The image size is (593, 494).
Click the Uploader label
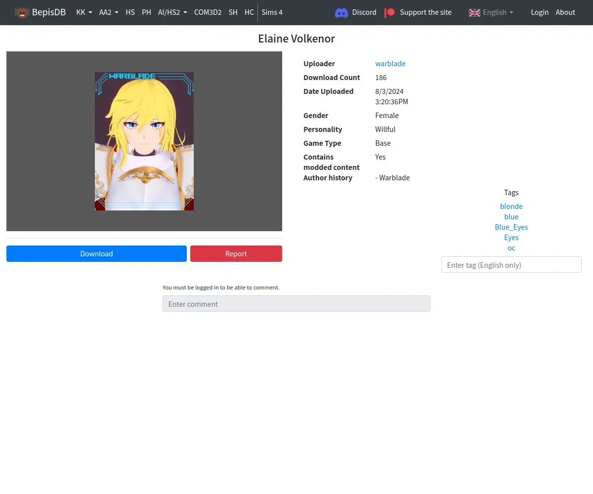tap(319, 64)
